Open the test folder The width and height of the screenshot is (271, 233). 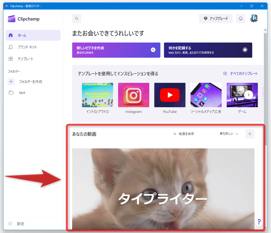point(33,92)
